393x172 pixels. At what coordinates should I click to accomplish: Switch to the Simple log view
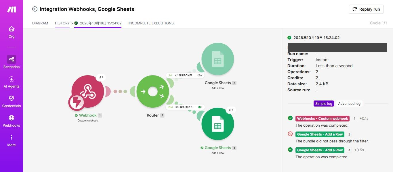(324, 104)
